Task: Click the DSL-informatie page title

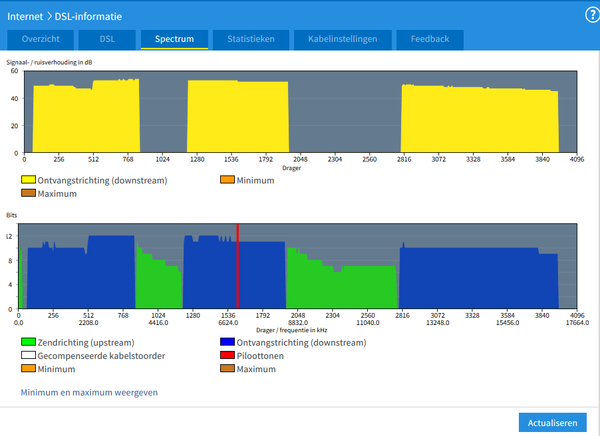Action: (x=88, y=16)
